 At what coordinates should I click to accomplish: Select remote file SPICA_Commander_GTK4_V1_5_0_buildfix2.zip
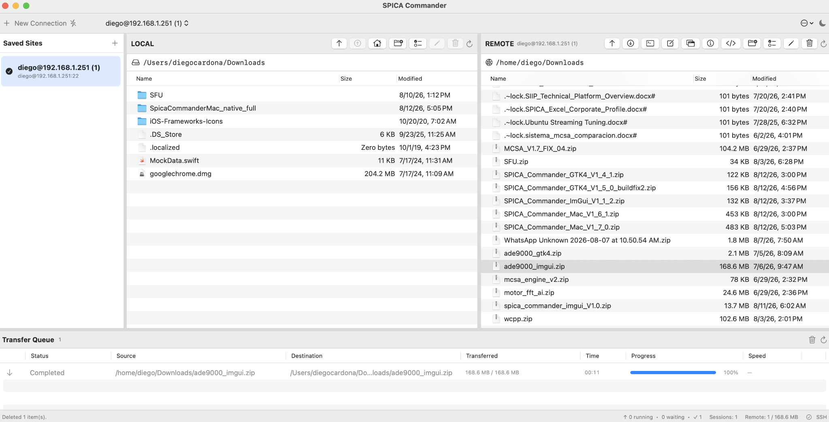(655, 188)
